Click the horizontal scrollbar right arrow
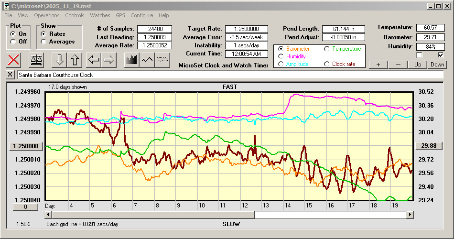 click(410, 215)
